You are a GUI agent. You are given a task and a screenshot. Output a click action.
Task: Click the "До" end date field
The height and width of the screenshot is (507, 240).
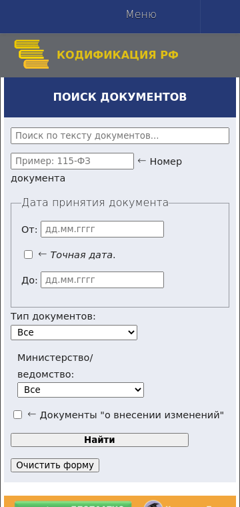pyautogui.click(x=102, y=280)
